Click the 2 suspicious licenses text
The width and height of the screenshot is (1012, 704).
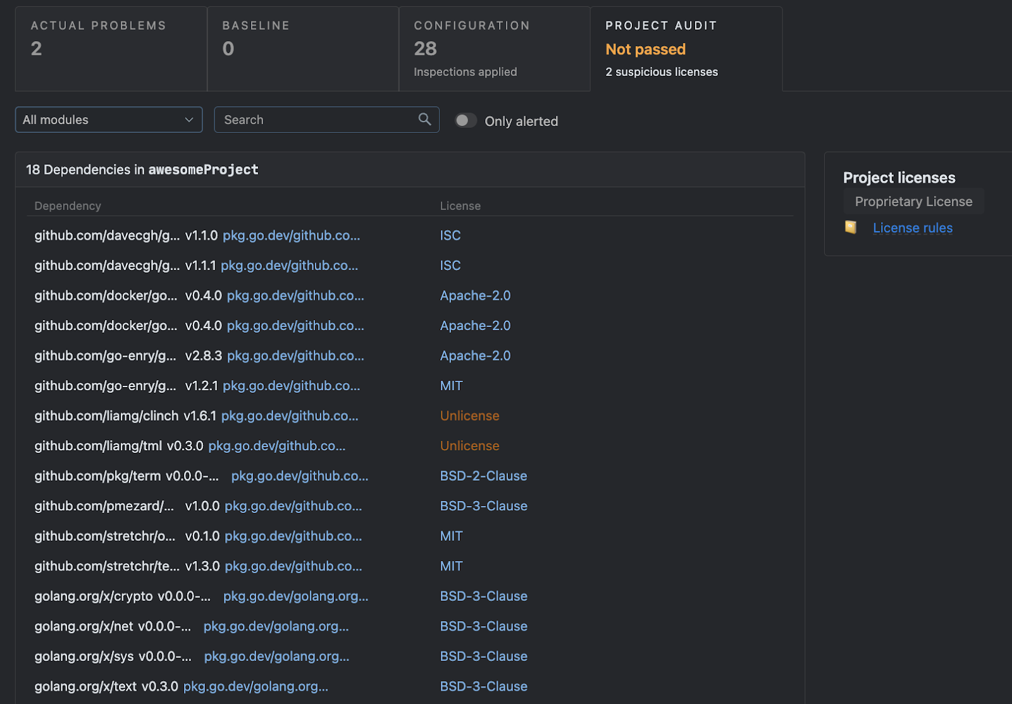pyautogui.click(x=662, y=72)
